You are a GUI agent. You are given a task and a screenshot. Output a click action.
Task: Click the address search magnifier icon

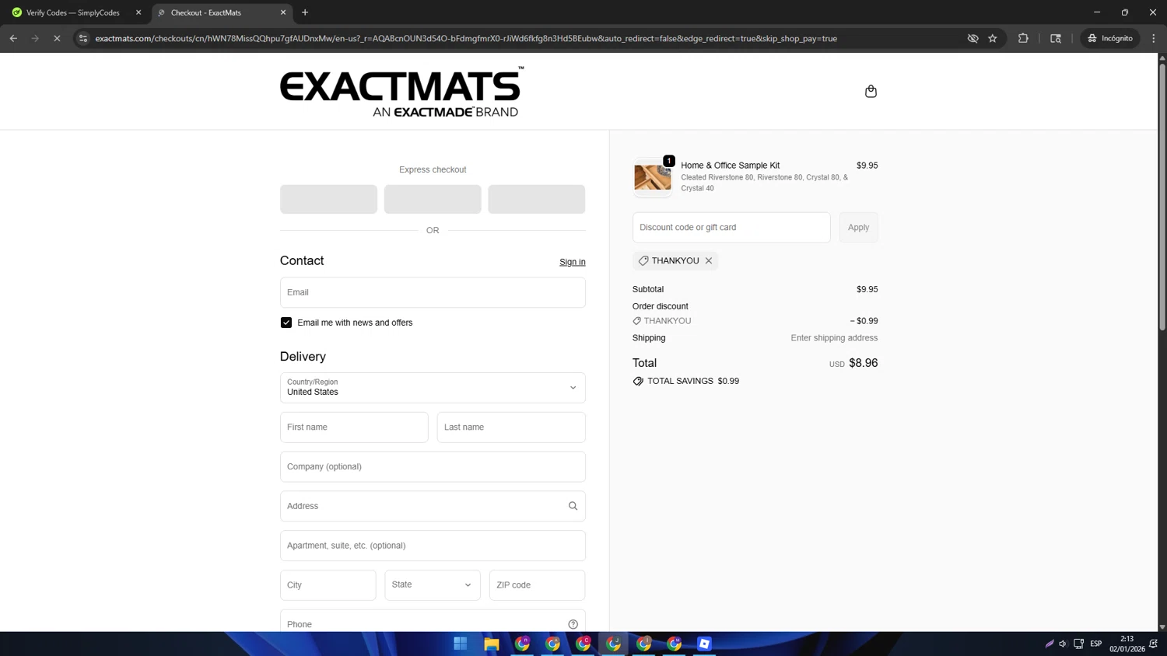click(x=573, y=506)
